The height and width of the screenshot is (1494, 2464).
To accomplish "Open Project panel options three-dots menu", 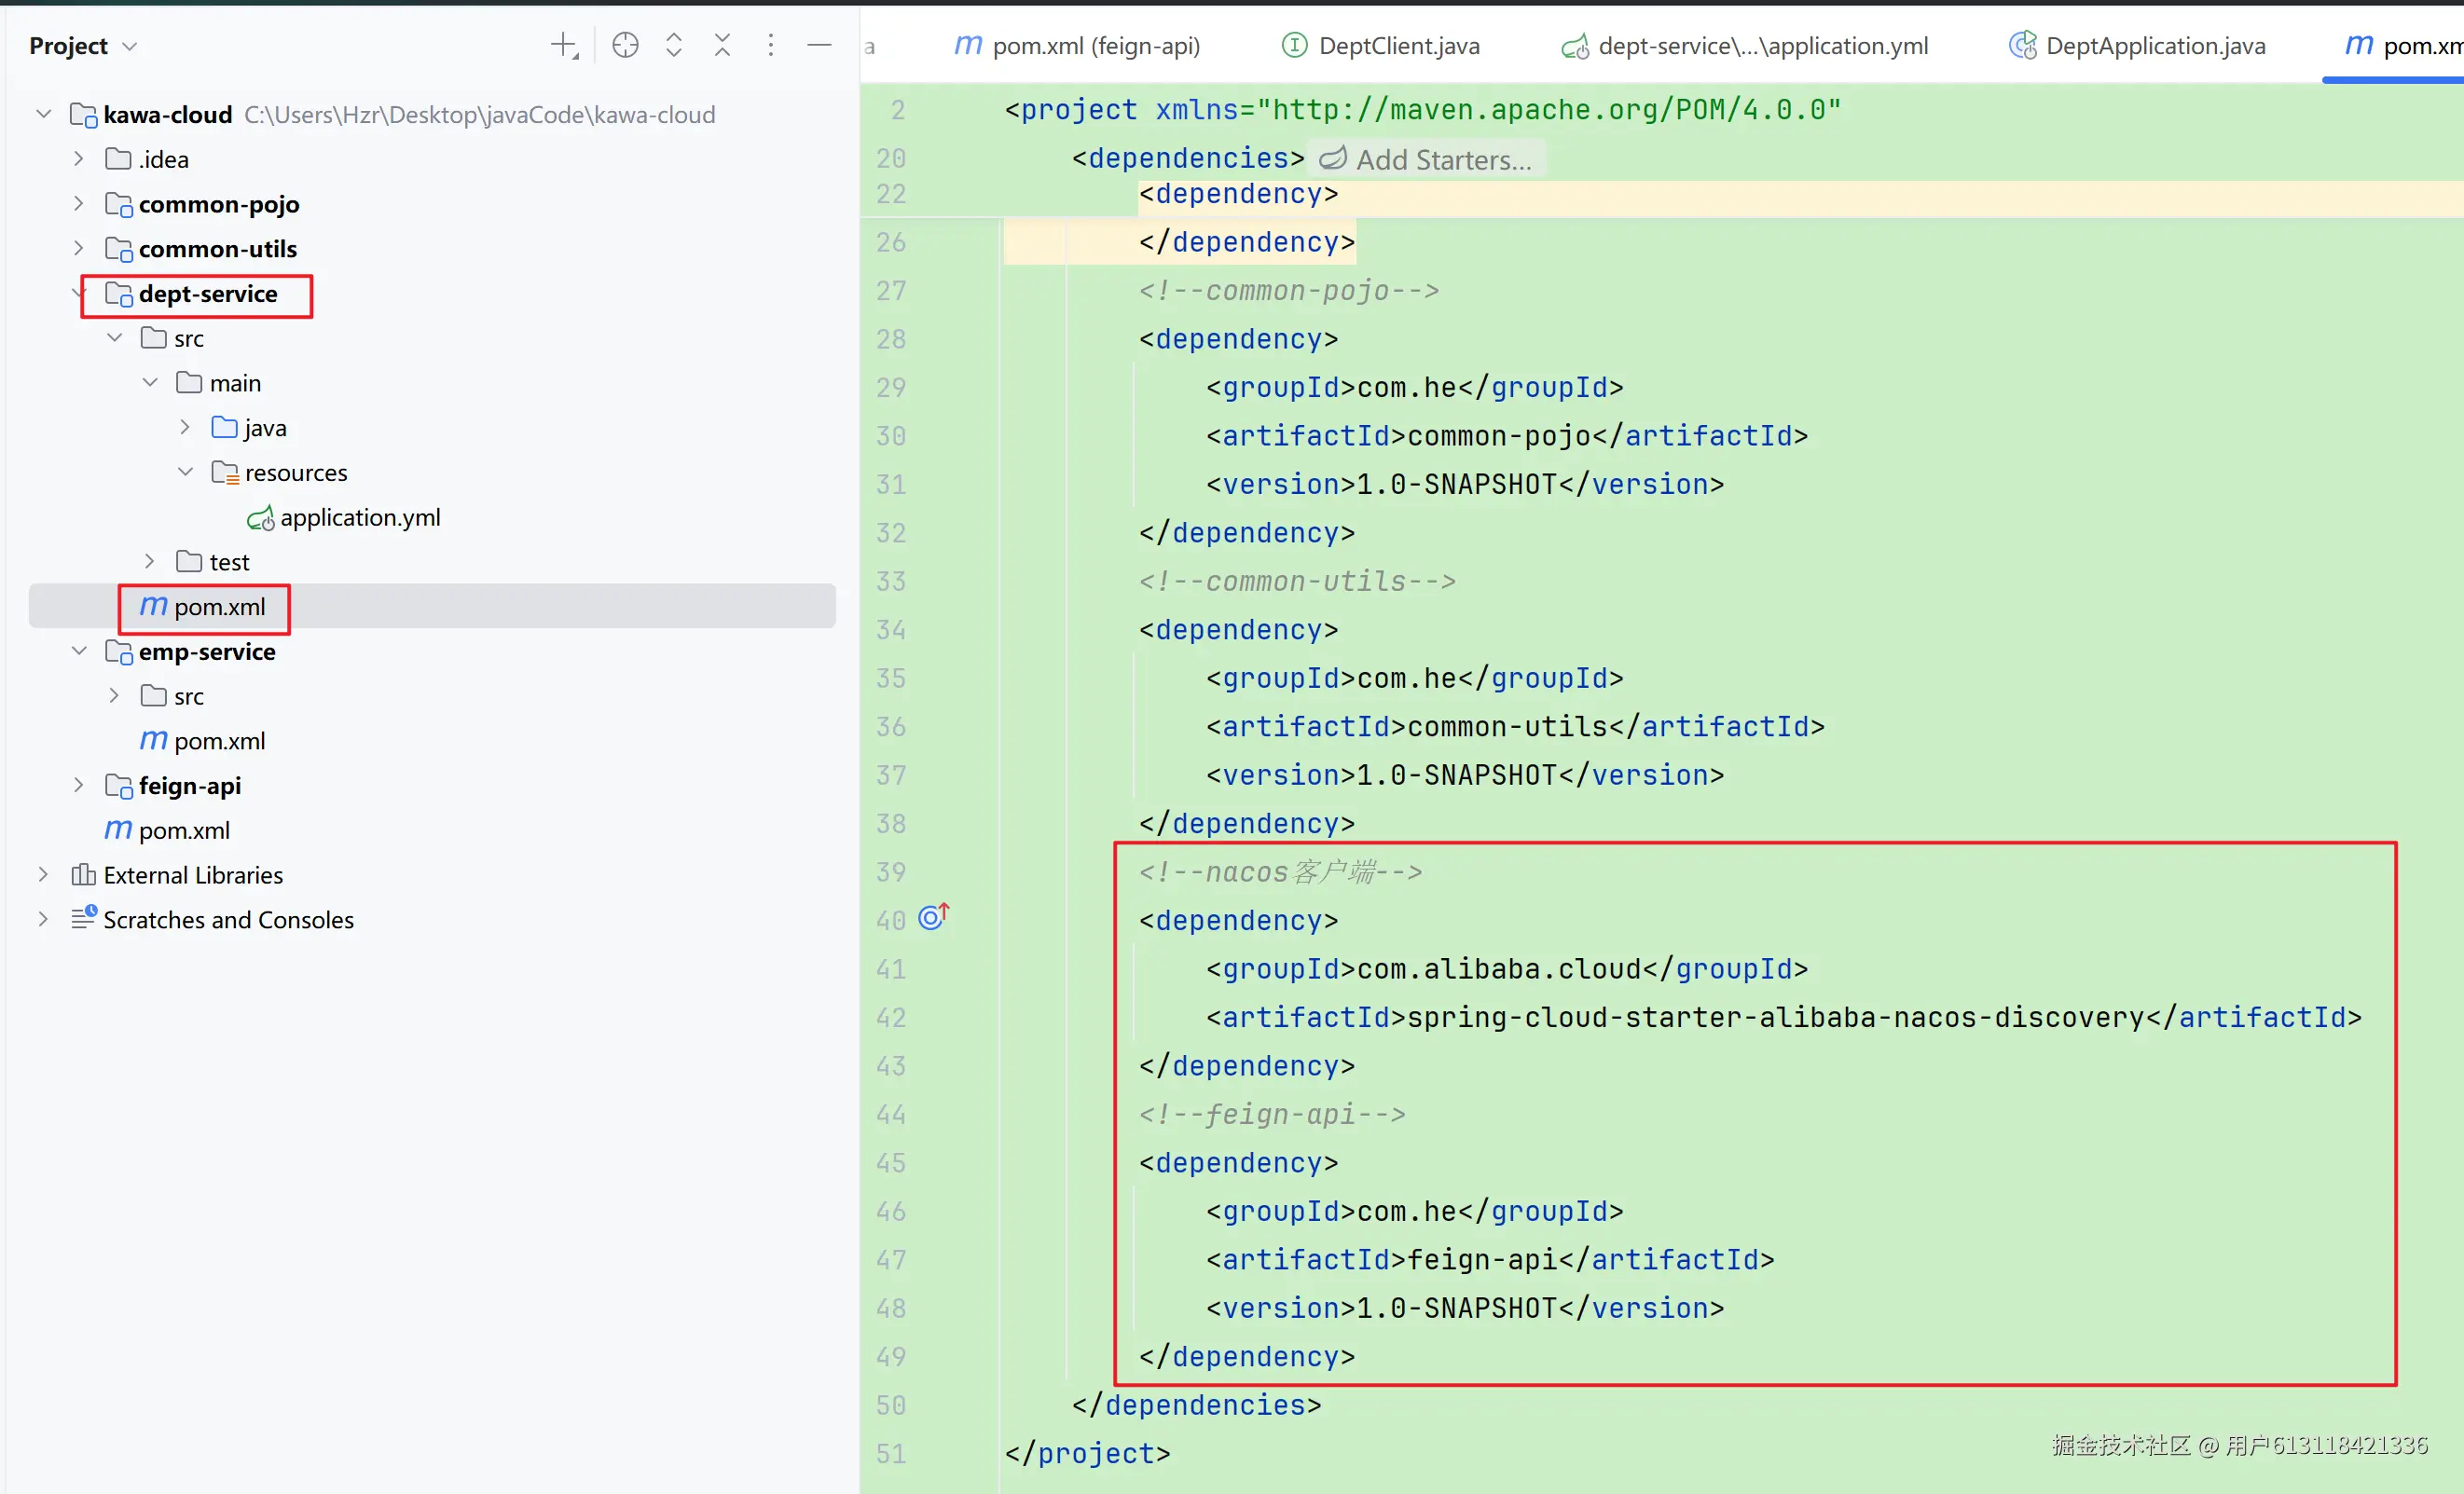I will pos(770,45).
